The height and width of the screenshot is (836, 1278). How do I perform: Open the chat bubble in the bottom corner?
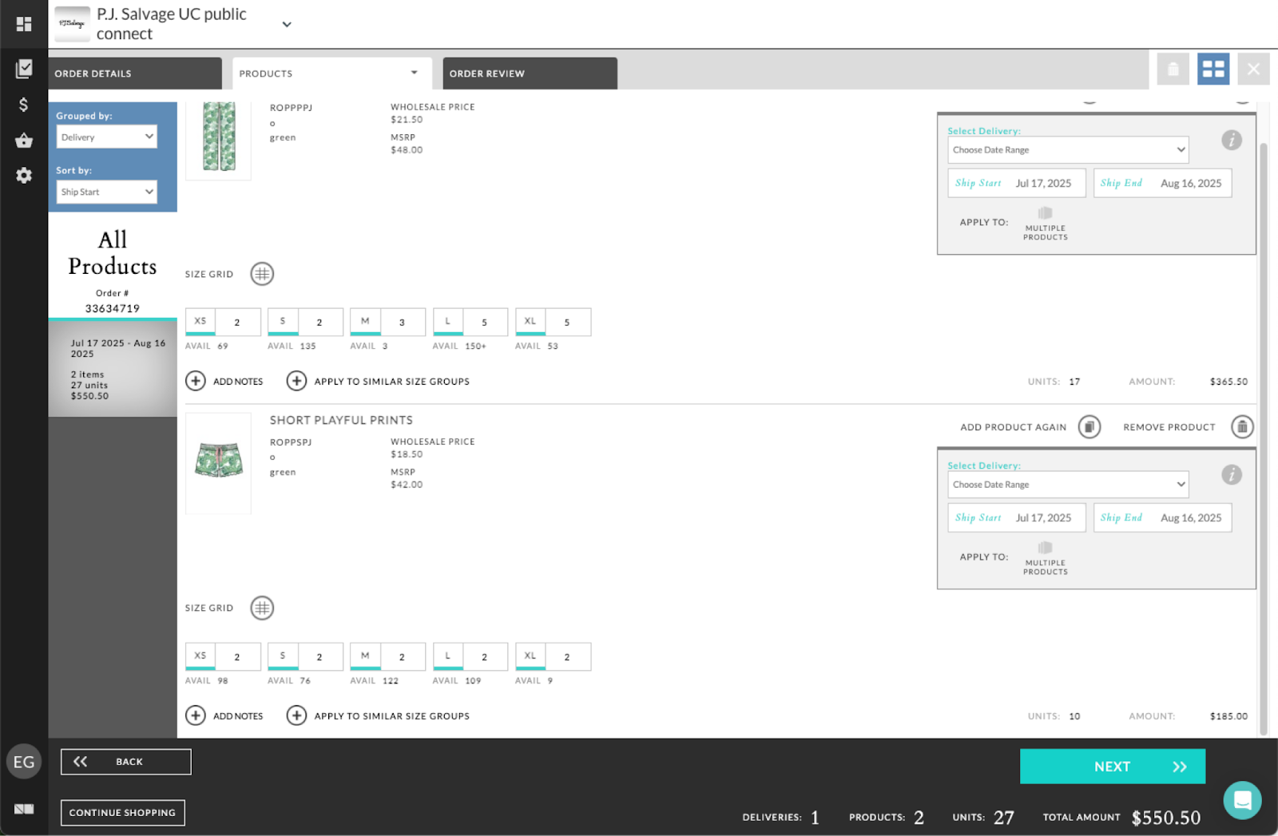(1242, 799)
